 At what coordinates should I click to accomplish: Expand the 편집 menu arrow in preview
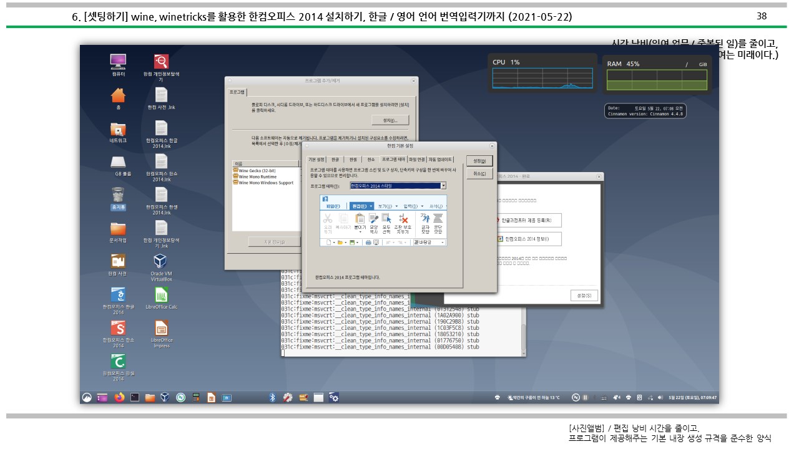[371, 206]
